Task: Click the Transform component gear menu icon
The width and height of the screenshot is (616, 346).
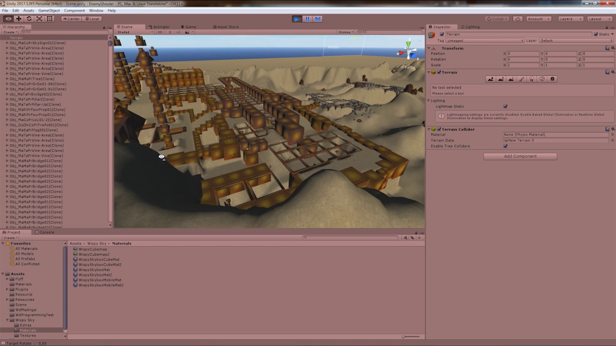Action: tap(613, 48)
